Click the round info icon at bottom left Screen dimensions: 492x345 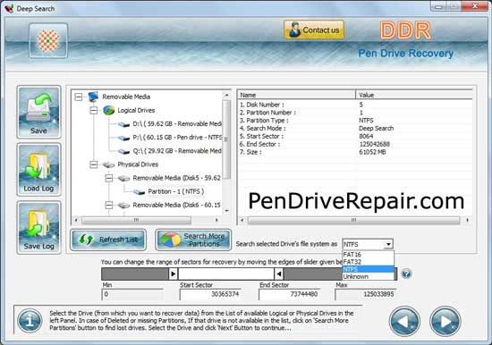point(30,321)
